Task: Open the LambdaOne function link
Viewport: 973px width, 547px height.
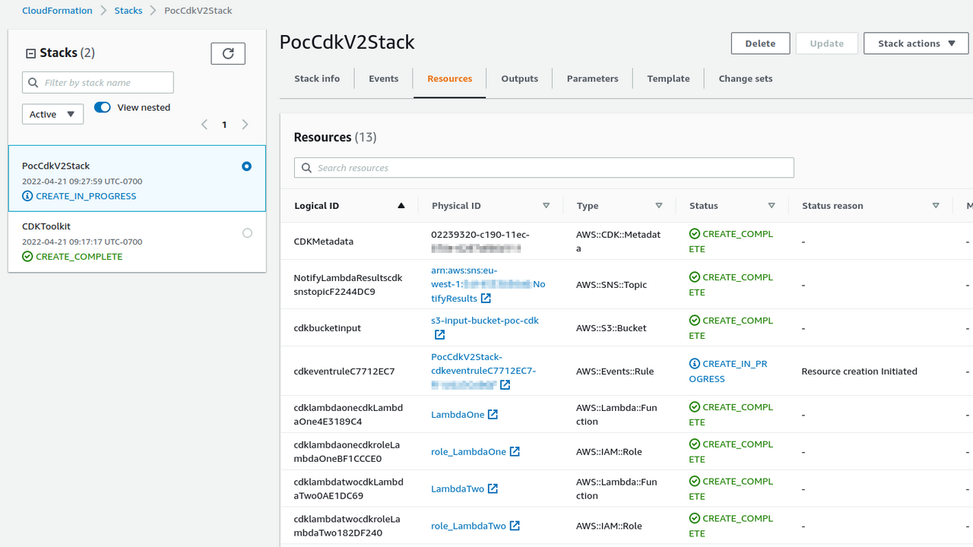Action: click(x=458, y=415)
